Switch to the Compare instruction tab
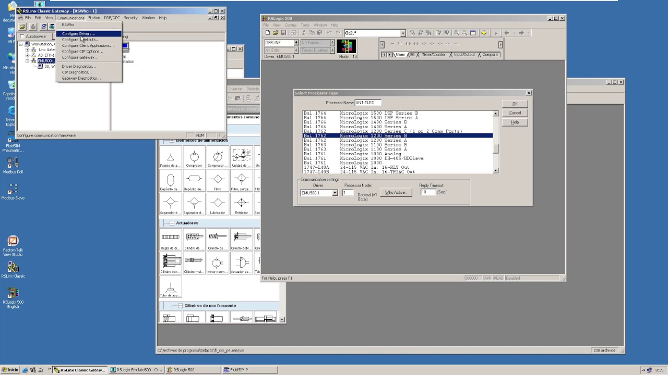Screen dimensions: 668x375 [x=489, y=55]
